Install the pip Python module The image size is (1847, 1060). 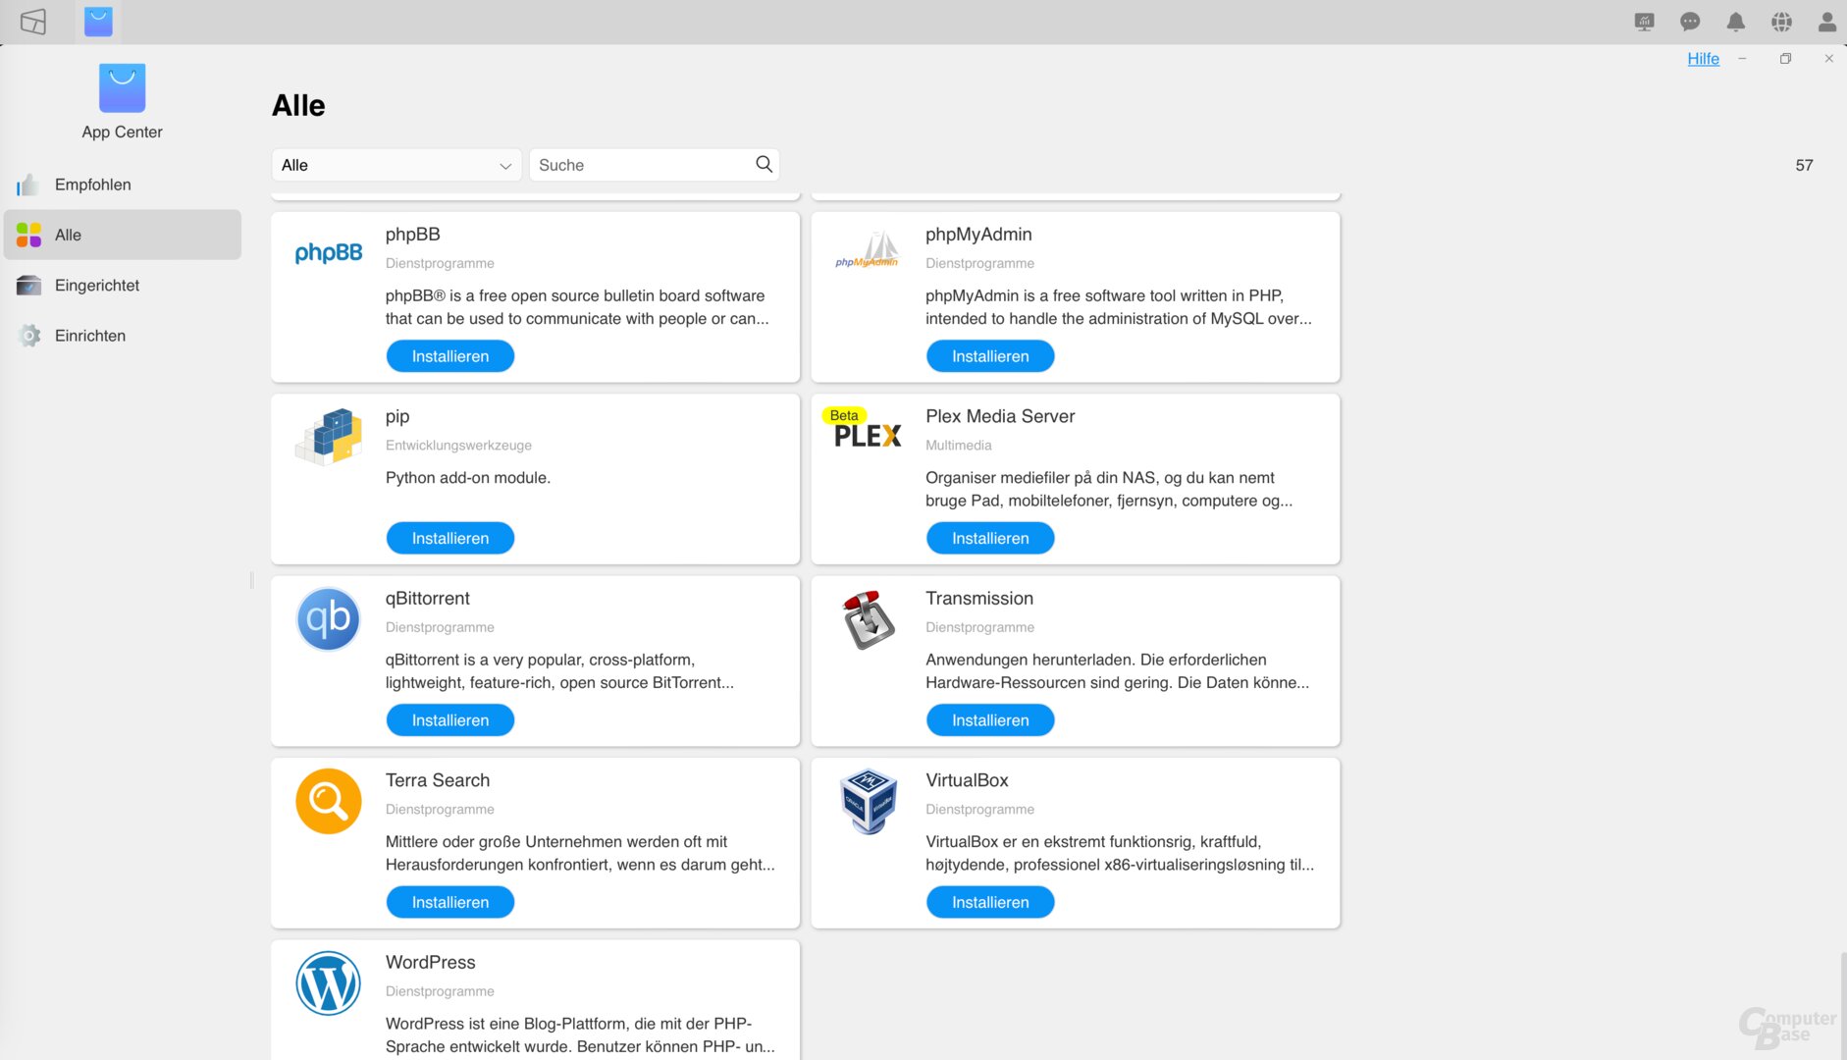449,538
